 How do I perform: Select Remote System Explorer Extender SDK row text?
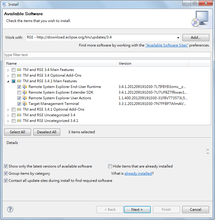(61, 92)
